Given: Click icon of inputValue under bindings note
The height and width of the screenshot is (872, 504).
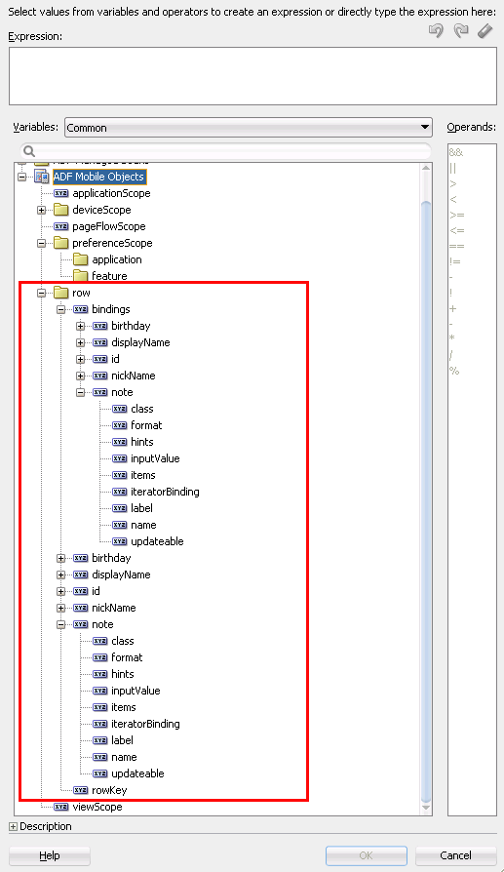Looking at the screenshot, I should tap(120, 458).
